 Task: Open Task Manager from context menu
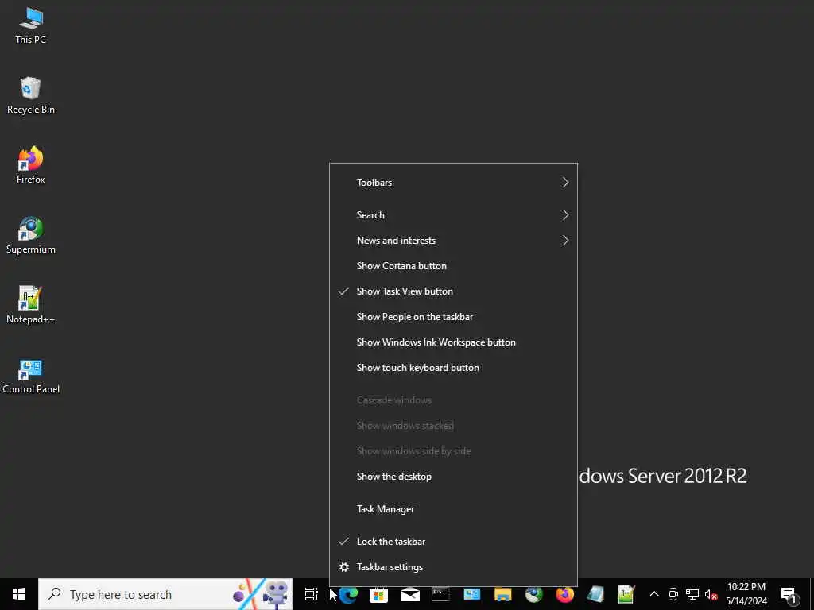pyautogui.click(x=453, y=509)
